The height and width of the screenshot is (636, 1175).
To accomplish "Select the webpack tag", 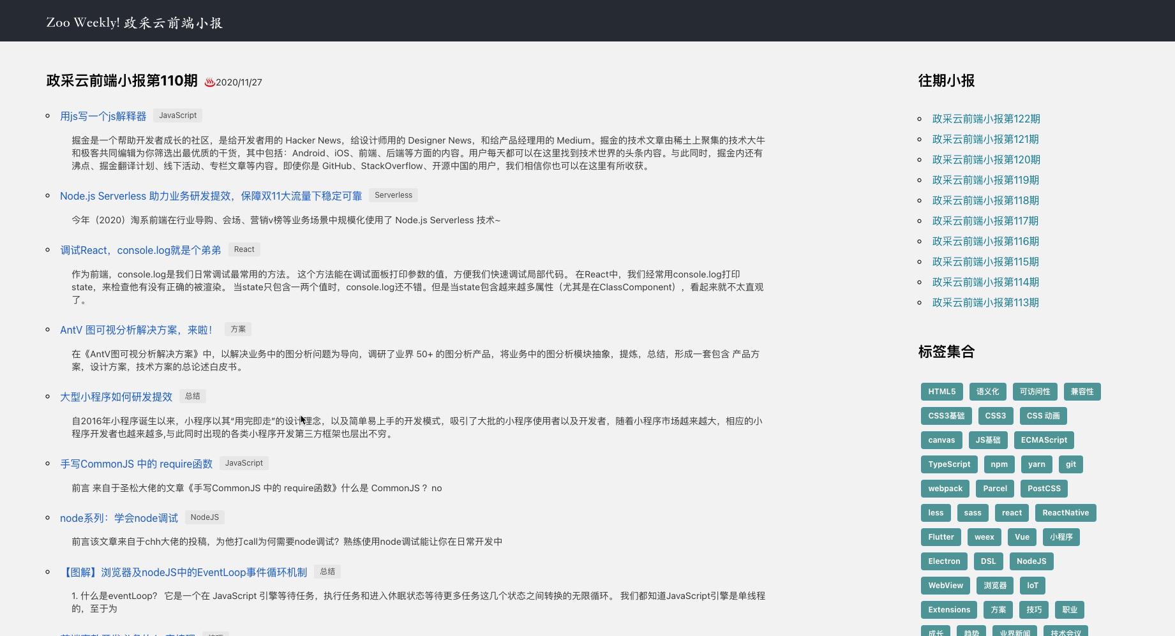I will [x=945, y=488].
